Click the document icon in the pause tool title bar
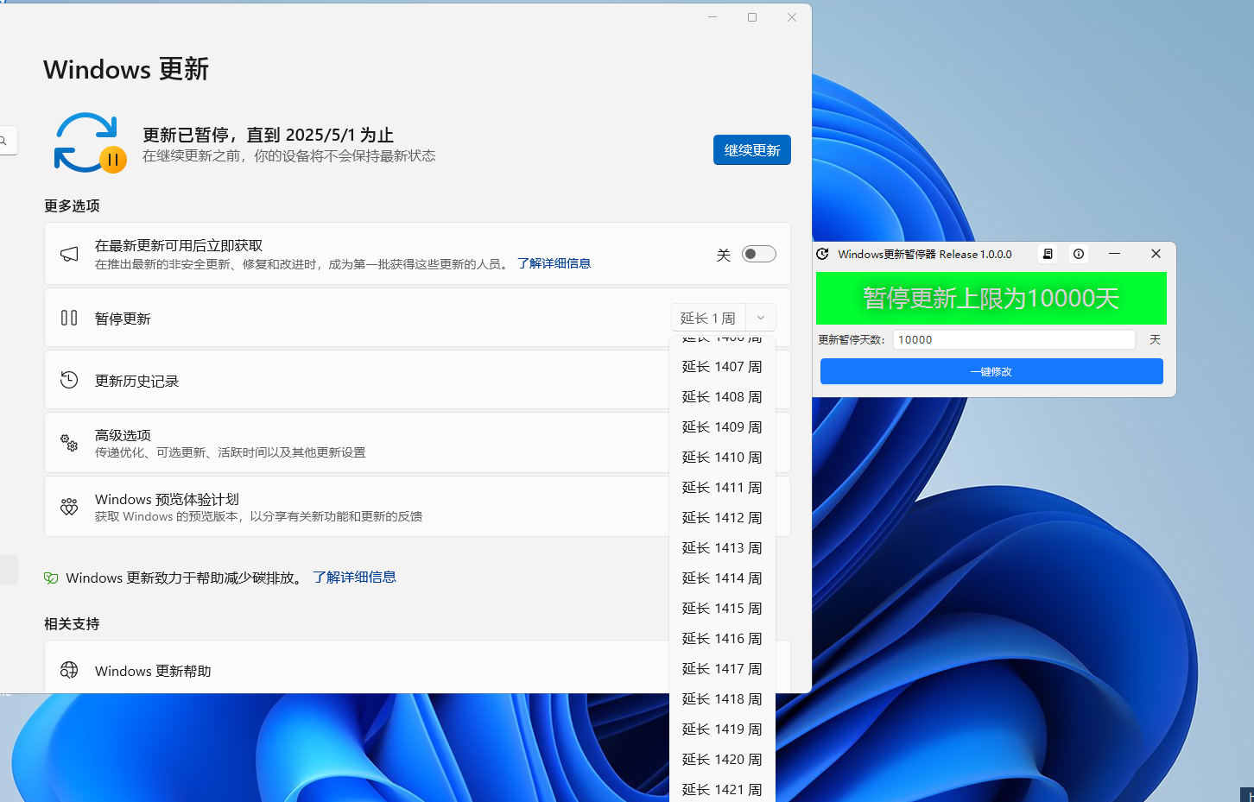The image size is (1254, 802). pyautogui.click(x=1048, y=254)
